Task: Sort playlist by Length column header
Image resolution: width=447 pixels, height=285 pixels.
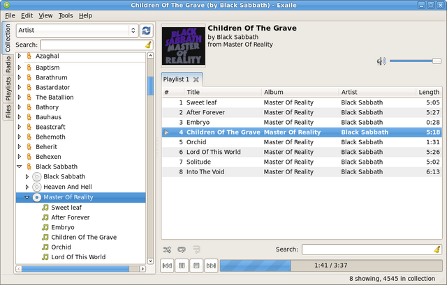Action: [x=428, y=92]
